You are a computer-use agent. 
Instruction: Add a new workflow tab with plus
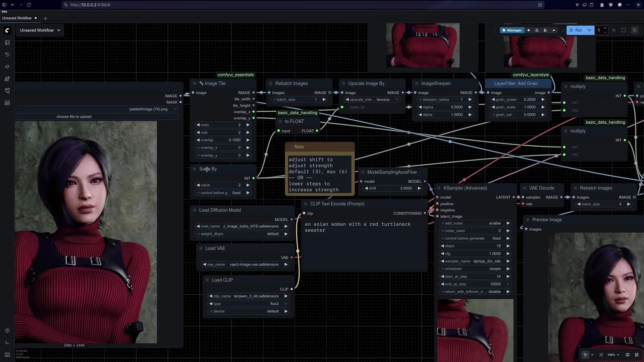tap(45, 18)
